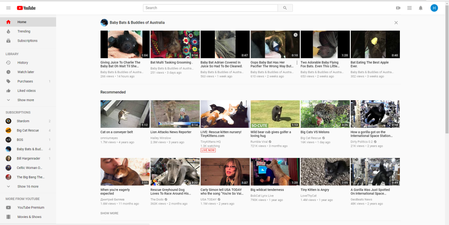Click the YouTube logo

pyautogui.click(x=26, y=8)
